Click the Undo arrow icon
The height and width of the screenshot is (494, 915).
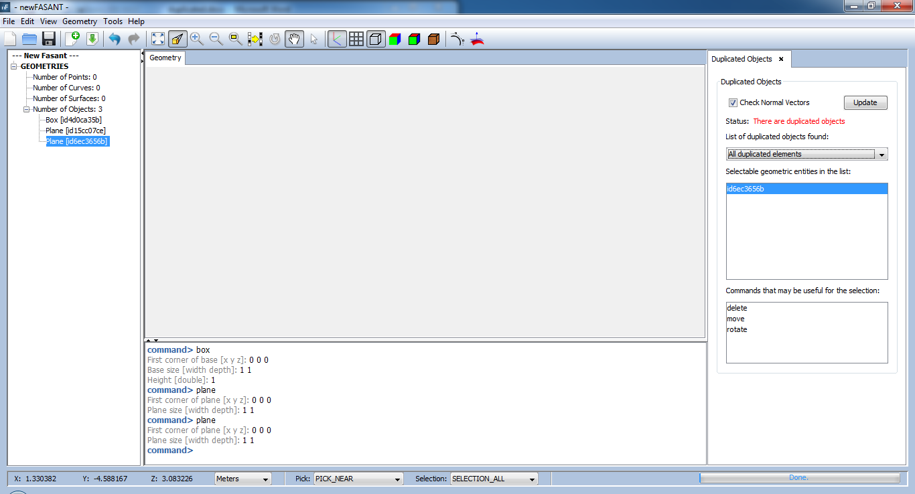coord(115,39)
